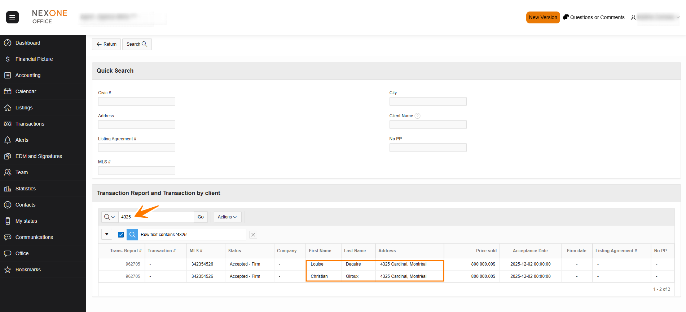Open the Dashboard gauge icon

[x=8, y=43]
